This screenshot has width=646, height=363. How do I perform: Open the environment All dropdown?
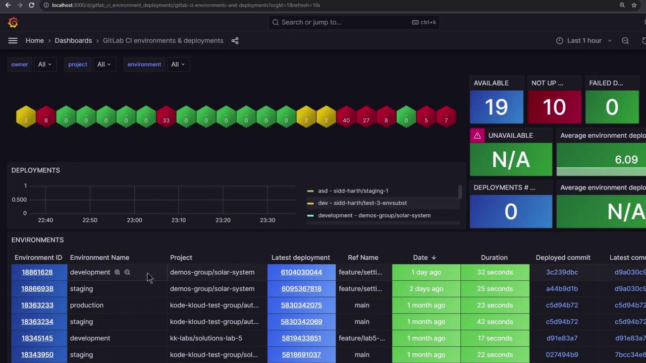coord(177,64)
